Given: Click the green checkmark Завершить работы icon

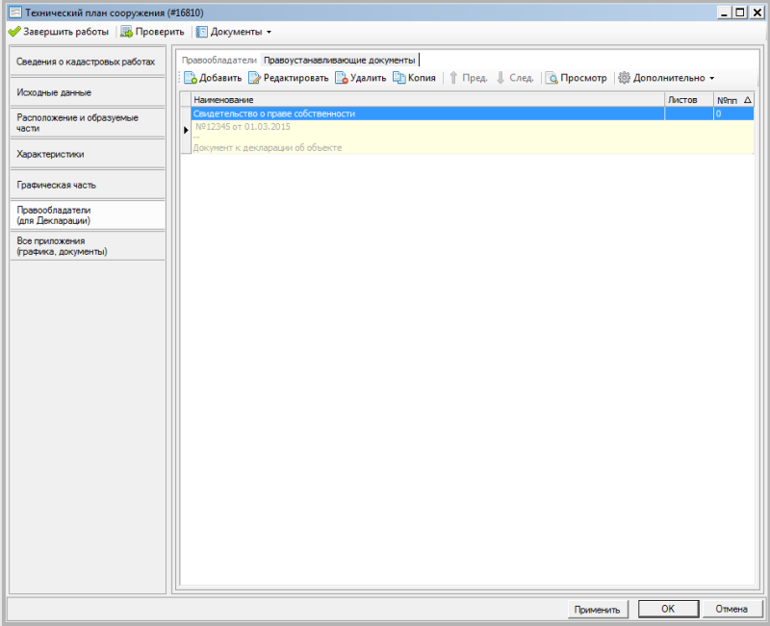Looking at the screenshot, I should click(14, 32).
